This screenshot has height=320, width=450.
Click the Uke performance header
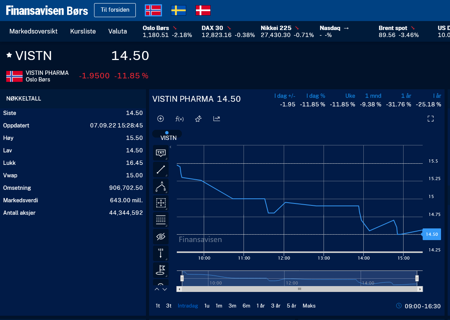pos(350,96)
